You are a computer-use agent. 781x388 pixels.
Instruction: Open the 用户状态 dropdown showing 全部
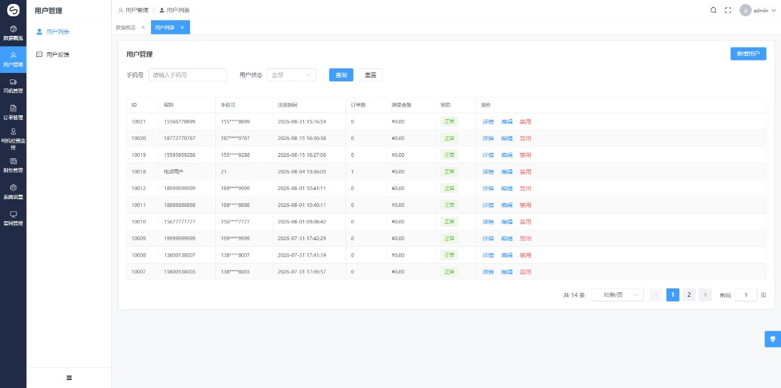[x=292, y=75]
